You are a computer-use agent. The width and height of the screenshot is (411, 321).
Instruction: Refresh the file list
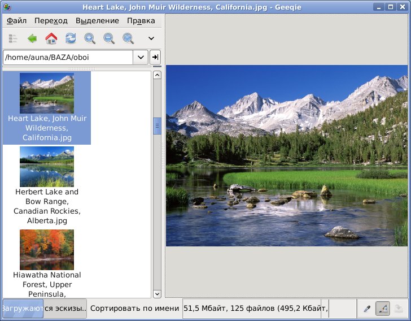click(x=71, y=38)
